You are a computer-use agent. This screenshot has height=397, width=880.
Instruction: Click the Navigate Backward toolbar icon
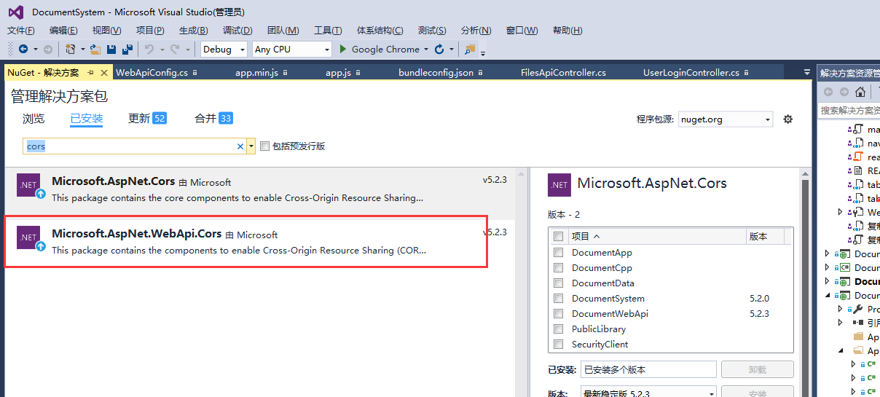pos(23,50)
